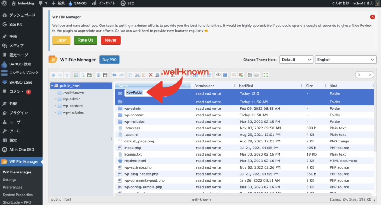
Task: Collapse the public_html tree node
Action: [x=52, y=86]
